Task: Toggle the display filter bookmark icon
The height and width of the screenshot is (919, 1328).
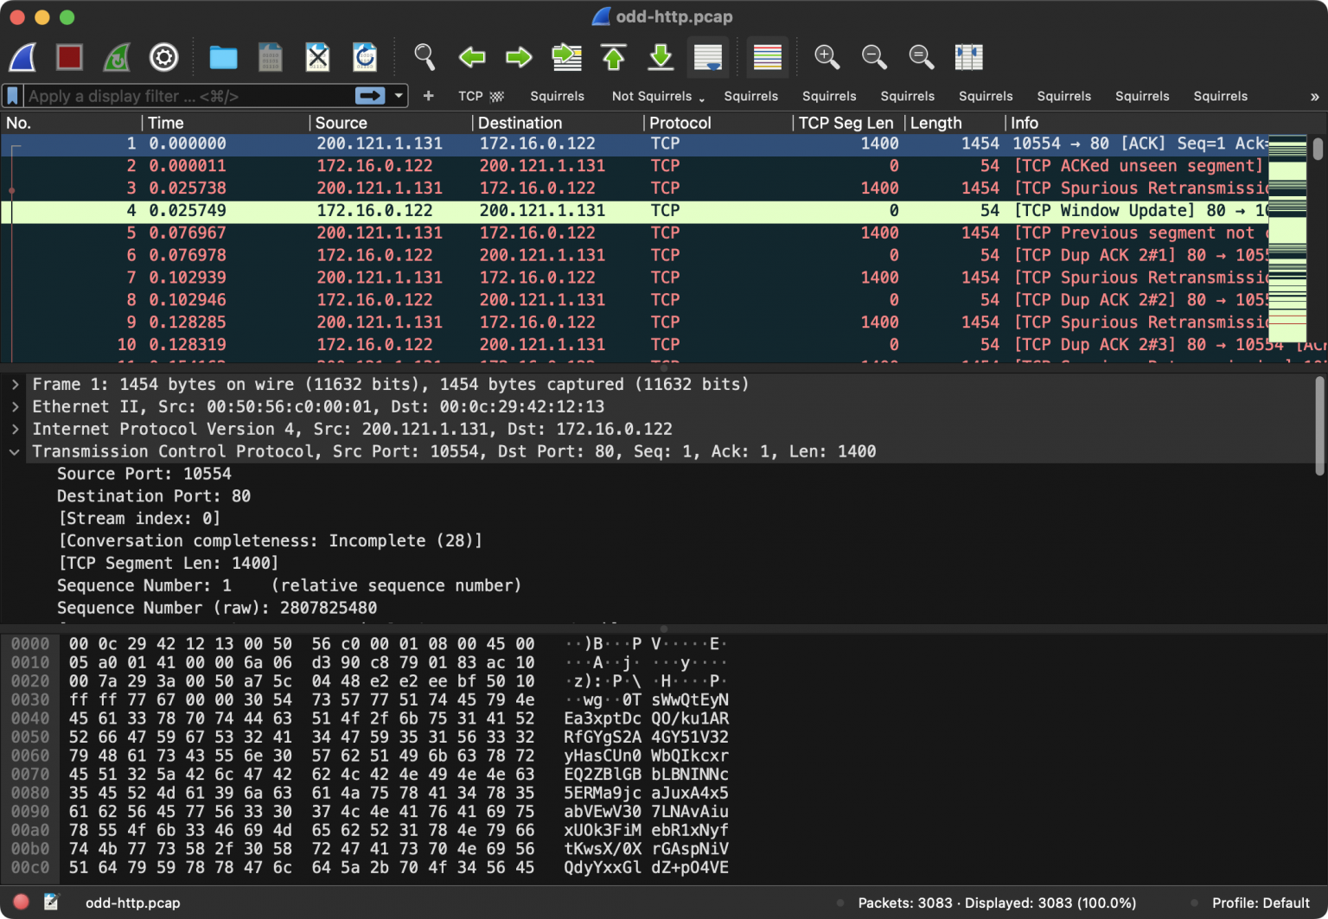Action: coord(13,96)
